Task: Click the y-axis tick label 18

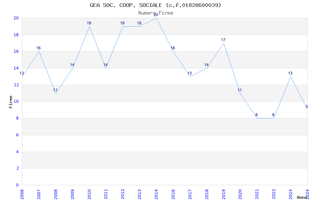Action: point(16,35)
